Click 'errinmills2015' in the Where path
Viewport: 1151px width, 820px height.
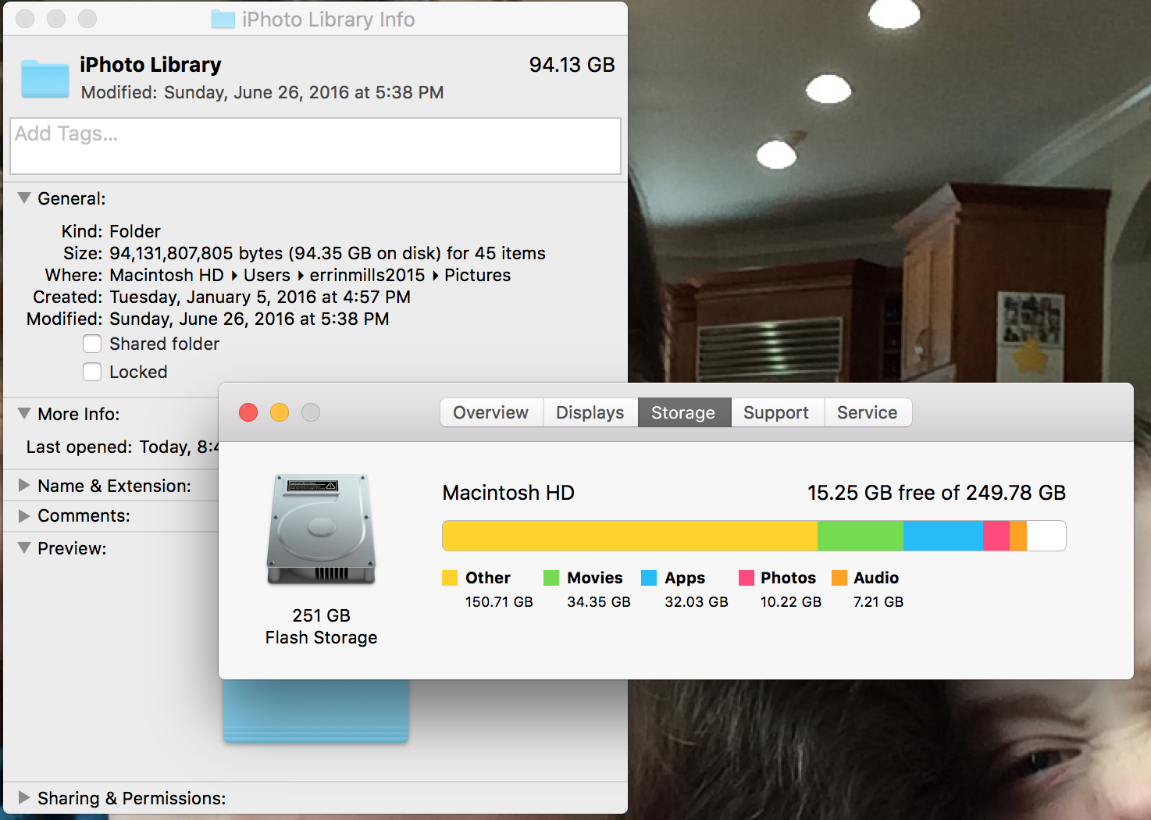(367, 275)
